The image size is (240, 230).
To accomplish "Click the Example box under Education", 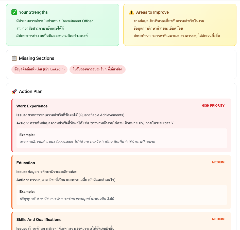I will click(122, 195).
